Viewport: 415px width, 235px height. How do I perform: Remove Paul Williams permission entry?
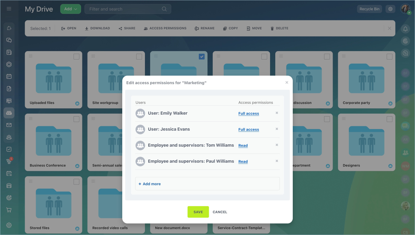point(277,161)
